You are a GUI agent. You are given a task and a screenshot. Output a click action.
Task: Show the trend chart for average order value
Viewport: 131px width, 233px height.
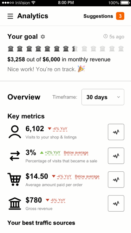[116, 179]
